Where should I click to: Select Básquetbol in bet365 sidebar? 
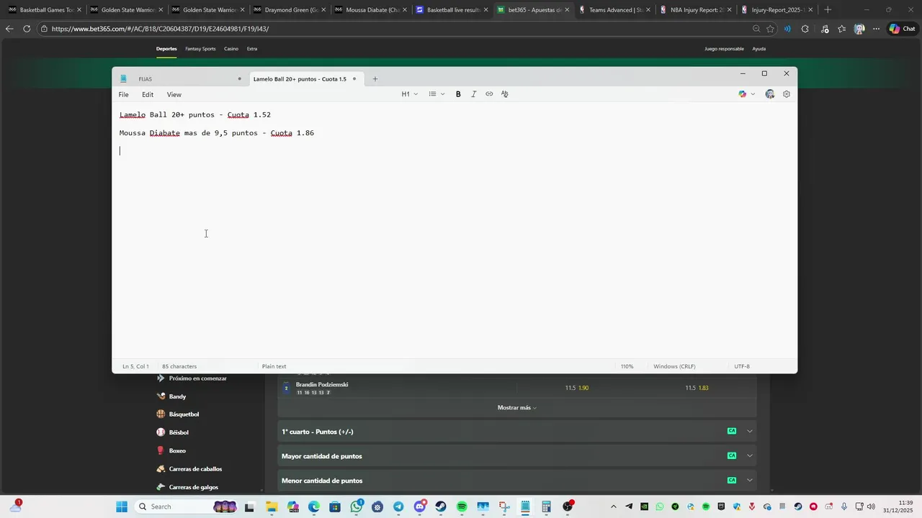[184, 414]
